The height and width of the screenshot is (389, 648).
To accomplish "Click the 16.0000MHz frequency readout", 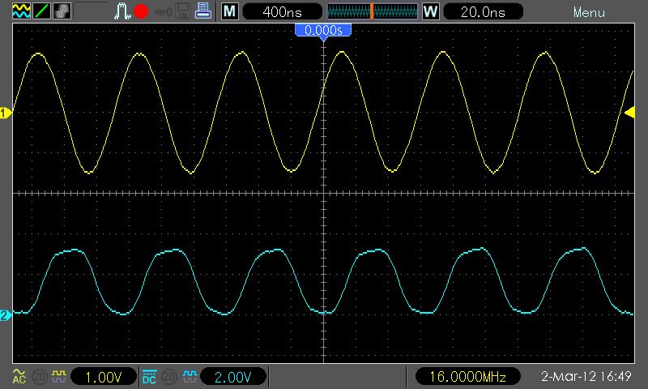I will click(467, 377).
